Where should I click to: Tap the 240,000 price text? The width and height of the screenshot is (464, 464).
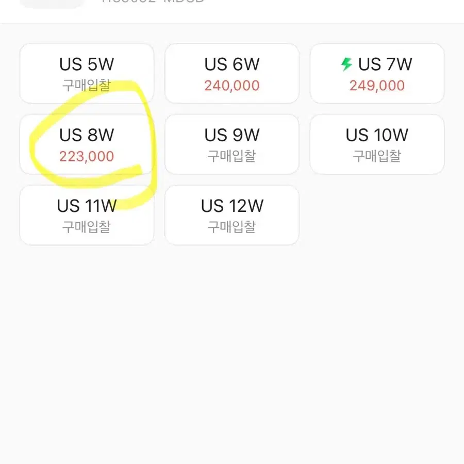pos(232,86)
